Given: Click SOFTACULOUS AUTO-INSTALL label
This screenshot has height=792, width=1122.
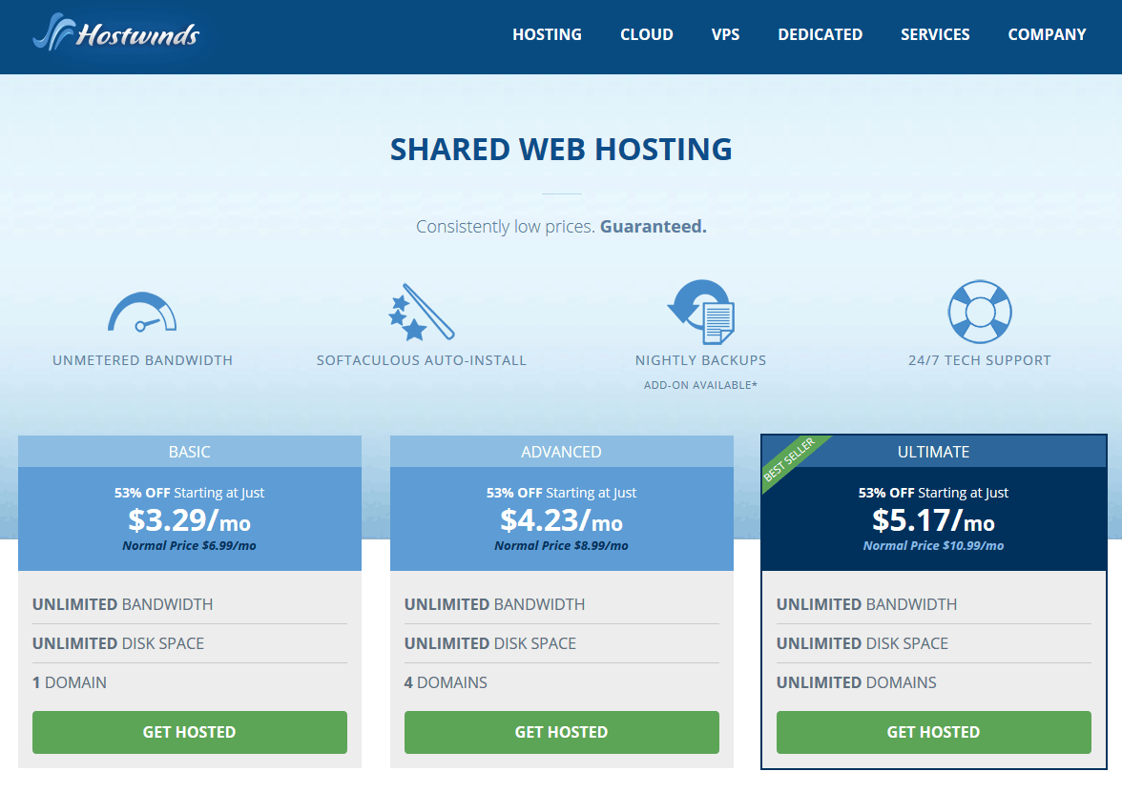Looking at the screenshot, I should click(x=422, y=360).
